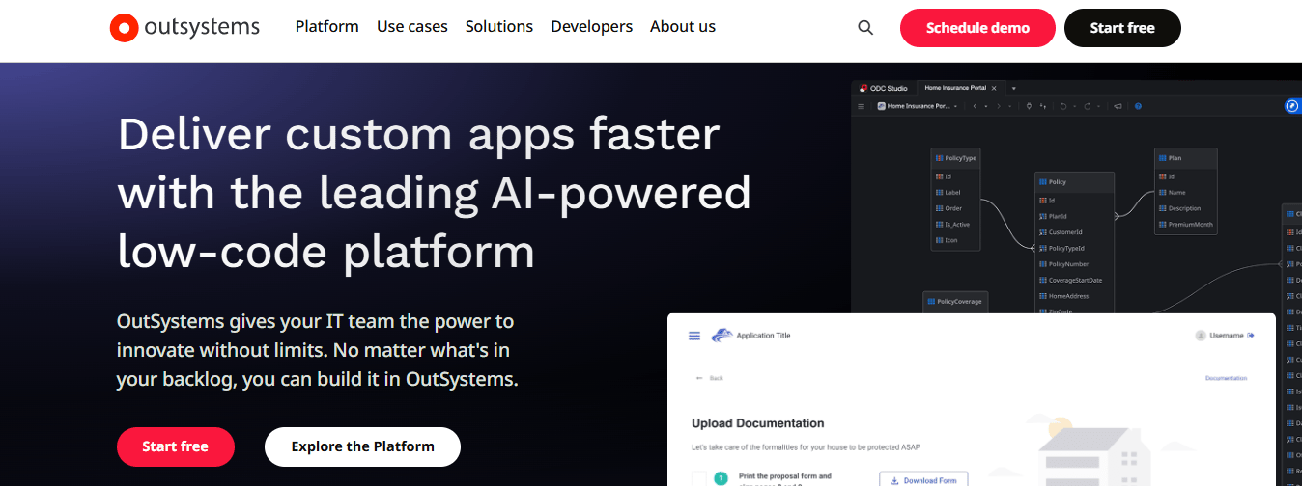Click the Download Form button
Viewport: 1302px width, 486px height.
923,479
